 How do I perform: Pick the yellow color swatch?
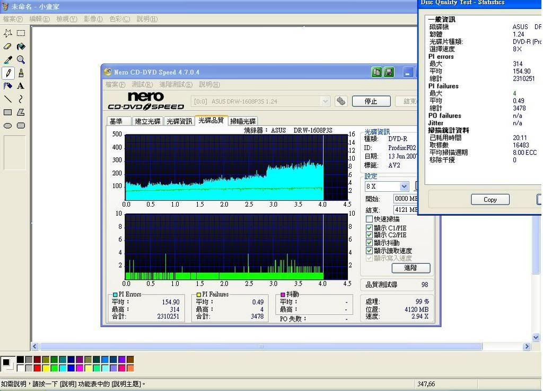[46, 368]
